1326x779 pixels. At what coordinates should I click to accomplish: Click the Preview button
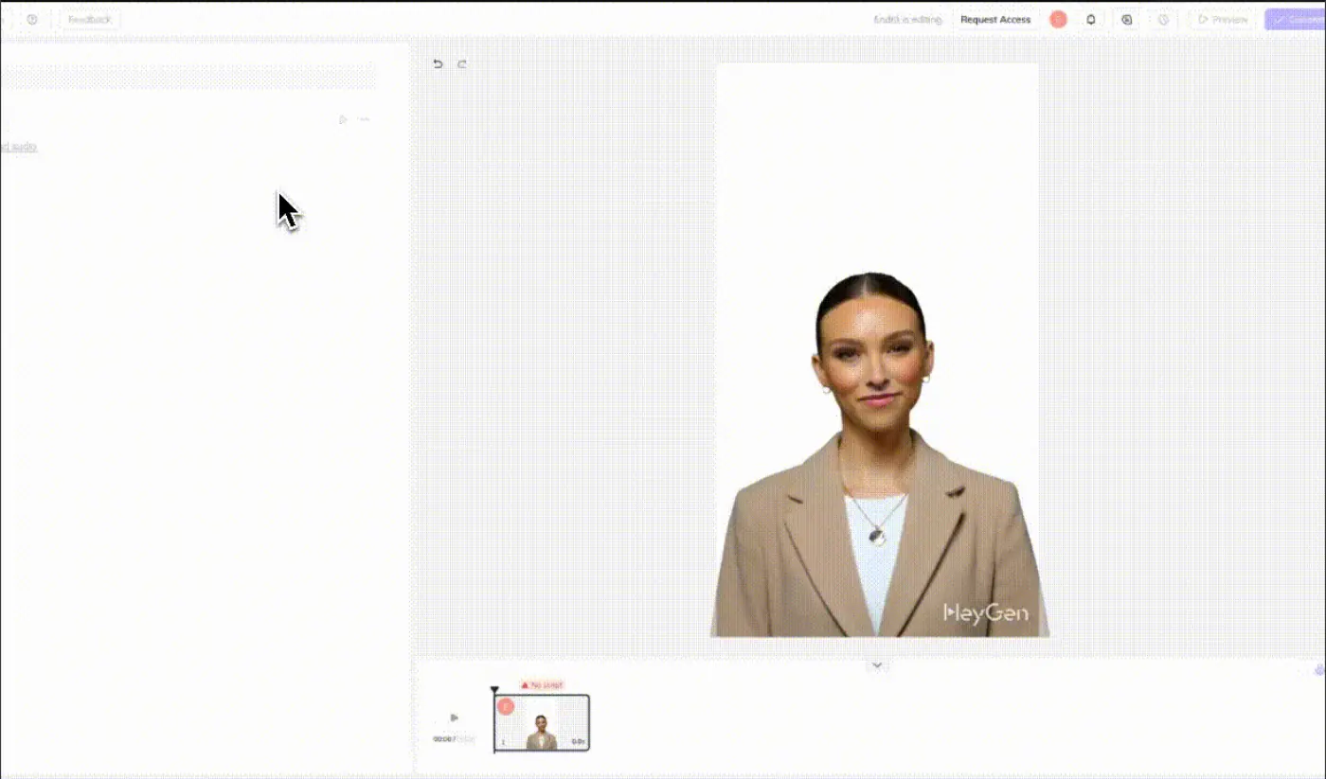tap(1223, 20)
